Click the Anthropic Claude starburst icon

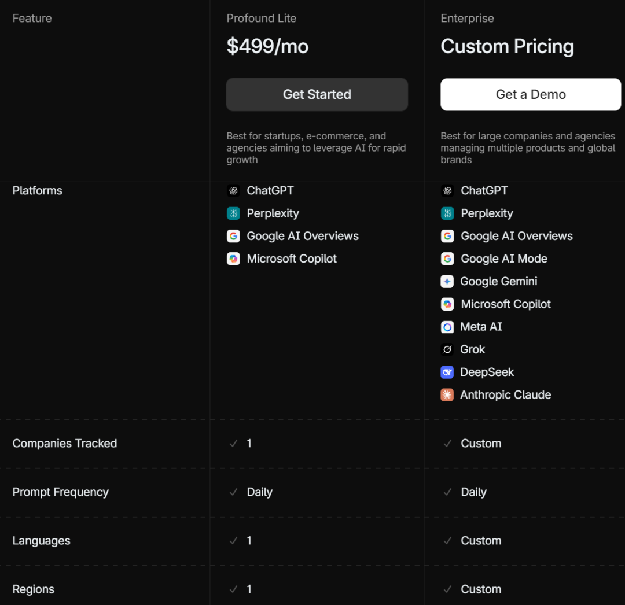447,395
